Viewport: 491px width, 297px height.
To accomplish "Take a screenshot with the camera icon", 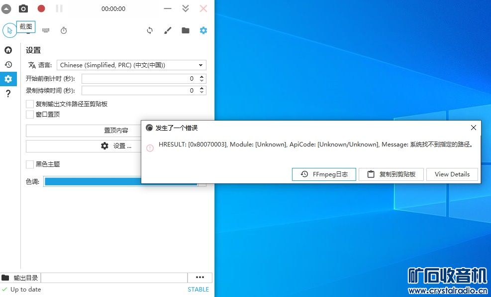I will (x=23, y=8).
